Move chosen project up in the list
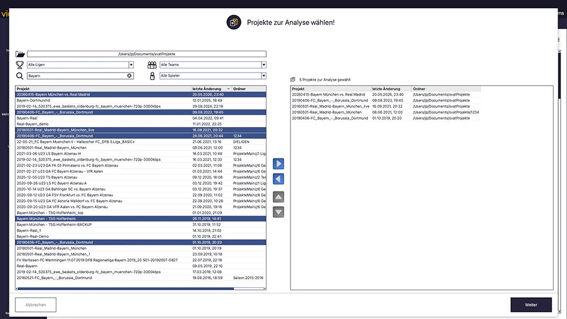 point(278,197)
